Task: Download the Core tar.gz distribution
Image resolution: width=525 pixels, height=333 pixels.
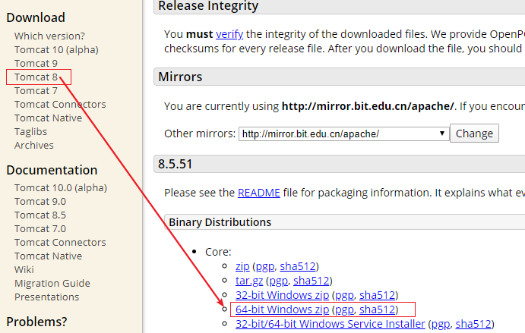Action: tap(249, 281)
